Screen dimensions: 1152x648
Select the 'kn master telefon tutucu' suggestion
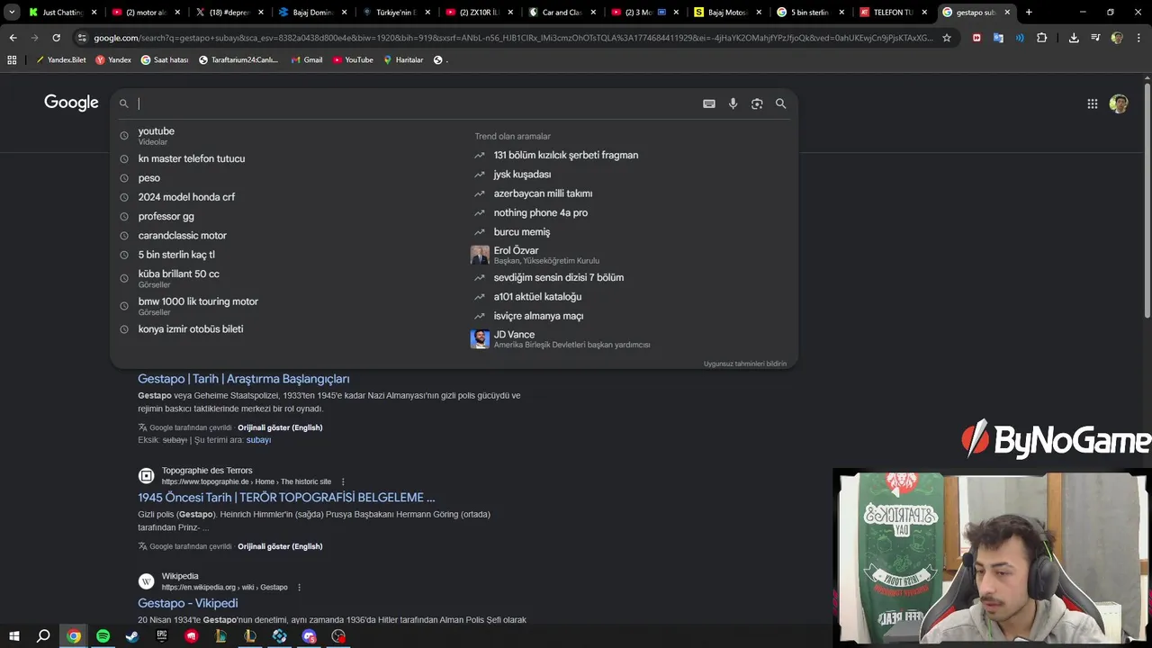pyautogui.click(x=192, y=158)
